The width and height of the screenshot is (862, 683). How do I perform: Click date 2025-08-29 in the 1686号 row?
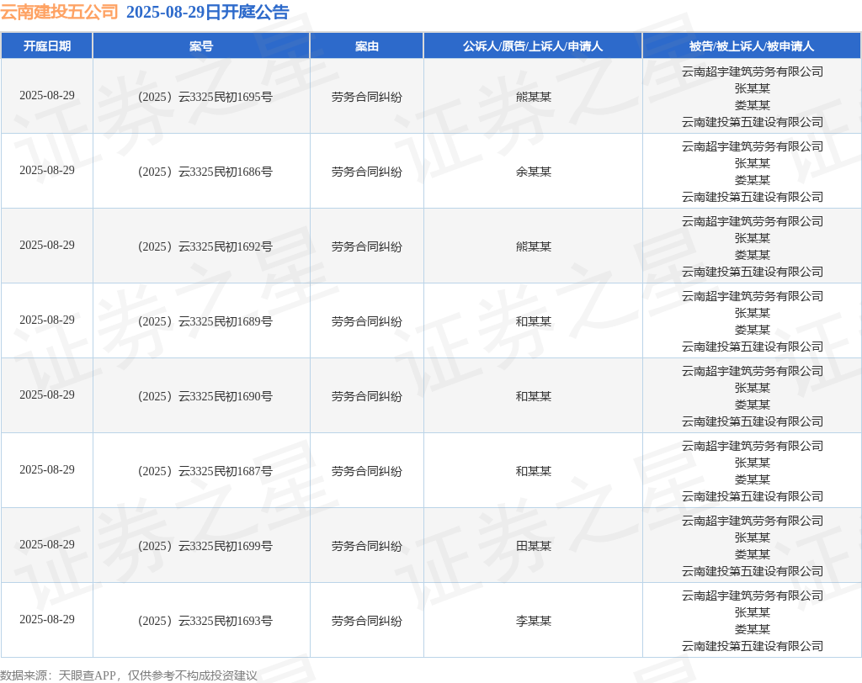pyautogui.click(x=47, y=171)
